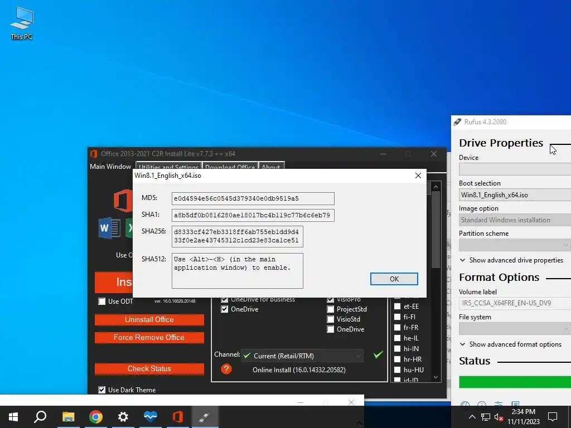Viewport: 571px width, 428px height.
Task: Open the Rufus log icon
Action: coord(515,405)
